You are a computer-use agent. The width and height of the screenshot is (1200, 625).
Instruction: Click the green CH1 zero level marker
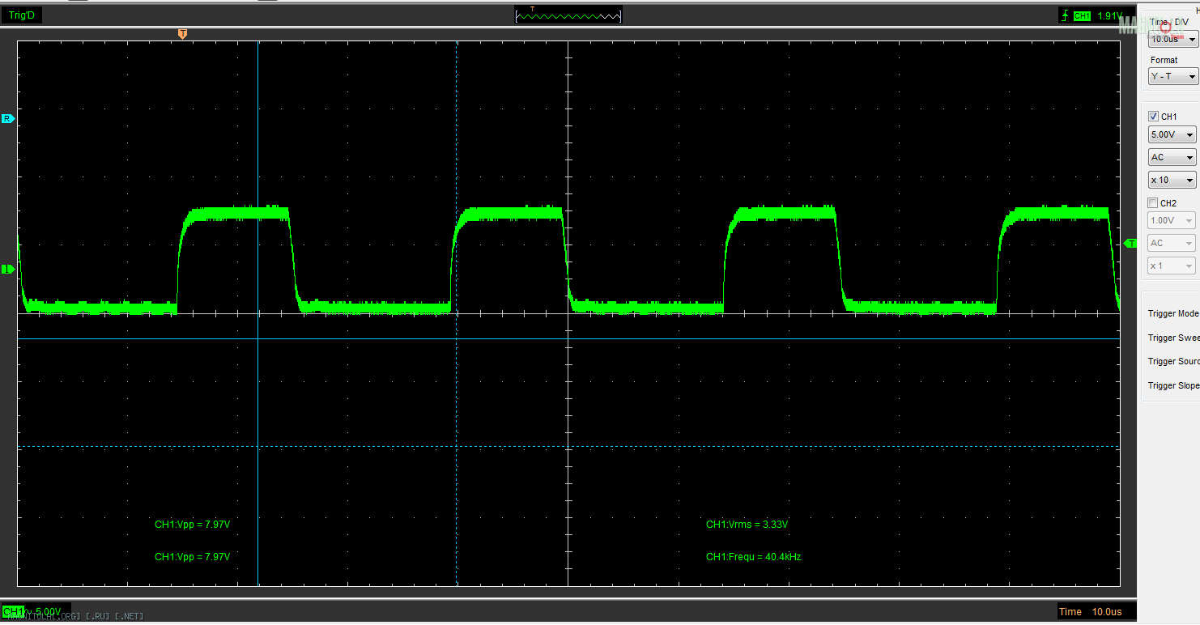[x=8, y=269]
